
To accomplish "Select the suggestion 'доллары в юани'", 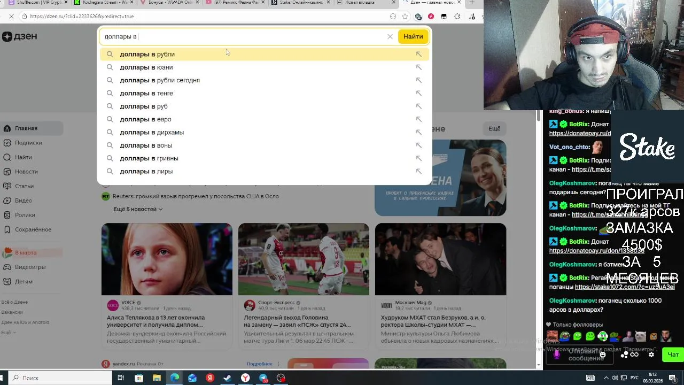I will (x=264, y=67).
